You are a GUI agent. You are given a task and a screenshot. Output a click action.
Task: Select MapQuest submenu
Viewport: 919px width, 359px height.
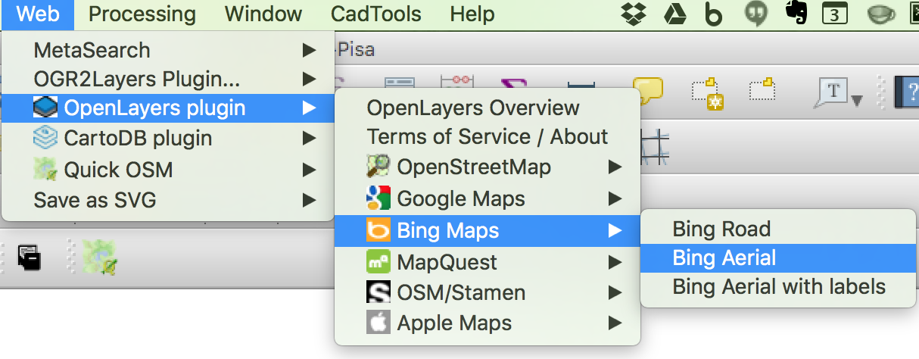click(x=488, y=263)
